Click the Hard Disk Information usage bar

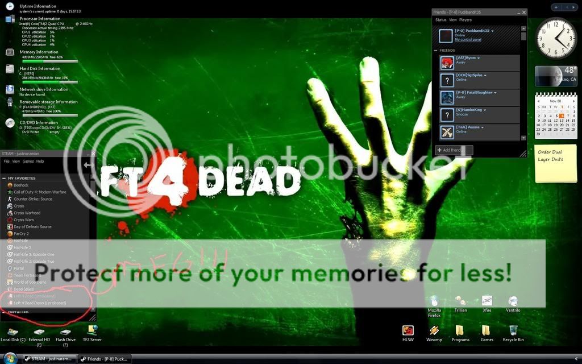coord(49,82)
